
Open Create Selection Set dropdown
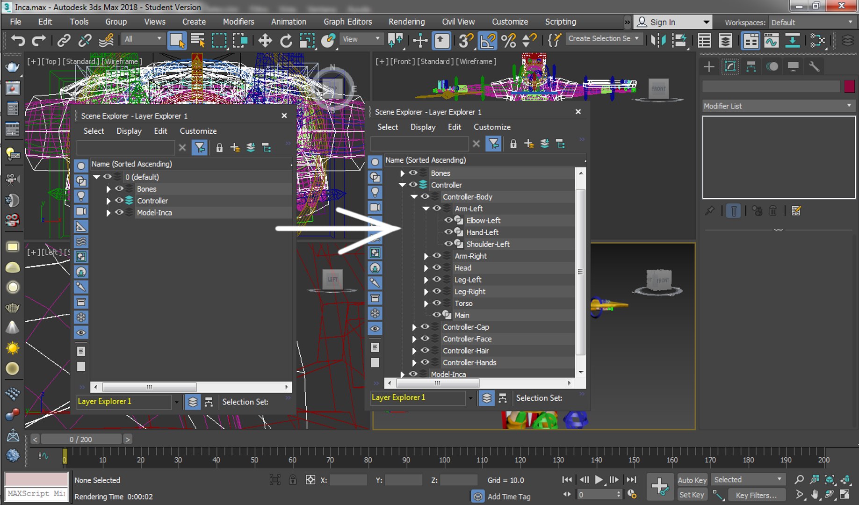(x=603, y=39)
